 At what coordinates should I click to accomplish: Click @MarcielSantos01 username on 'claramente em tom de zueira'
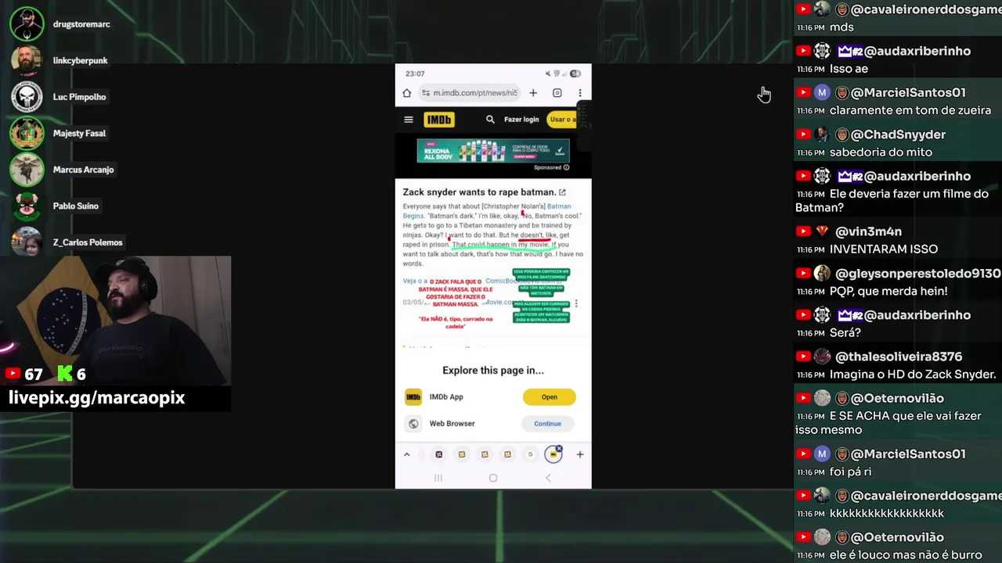pyautogui.click(x=908, y=93)
